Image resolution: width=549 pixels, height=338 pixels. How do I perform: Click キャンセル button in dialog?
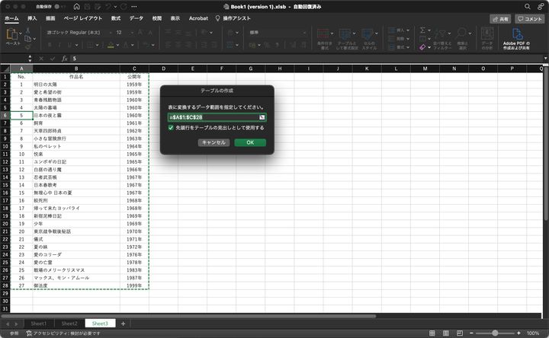tap(213, 142)
